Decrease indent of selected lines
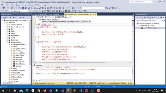The height and width of the screenshot is (93, 166). click(79, 11)
